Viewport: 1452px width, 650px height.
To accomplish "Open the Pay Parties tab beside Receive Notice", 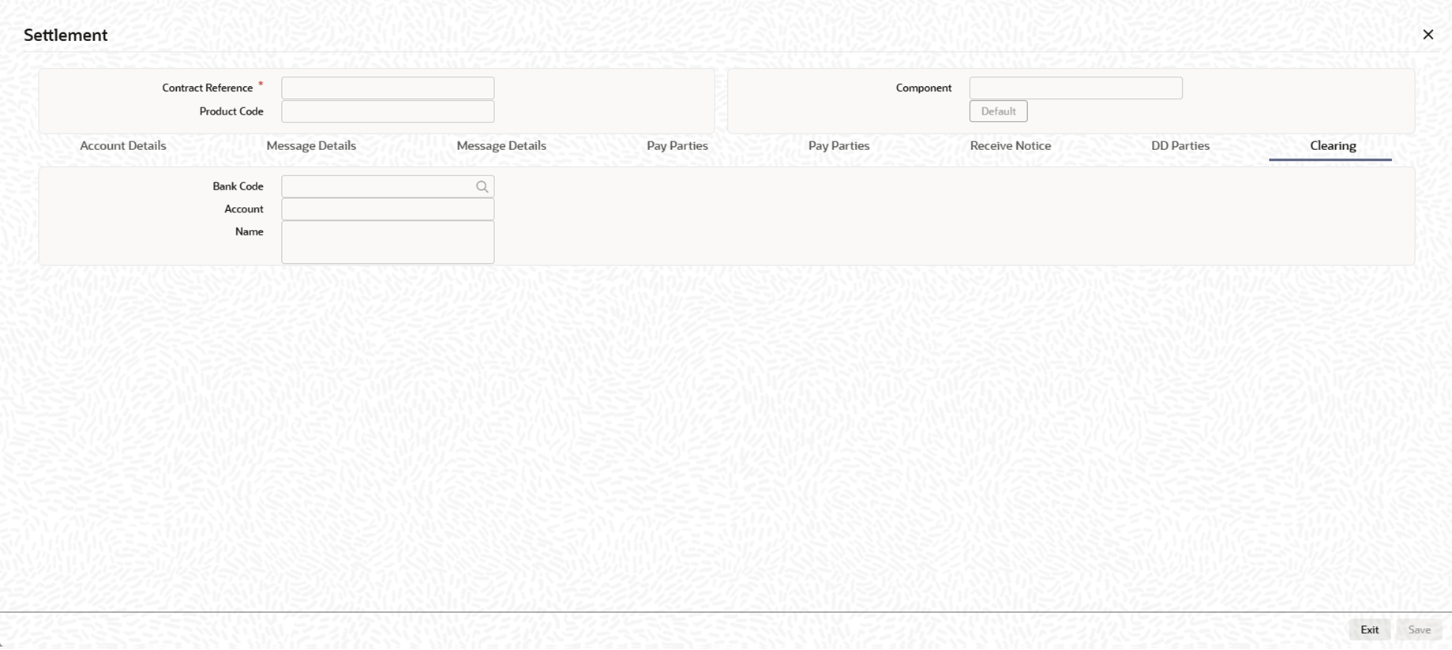I will [839, 145].
